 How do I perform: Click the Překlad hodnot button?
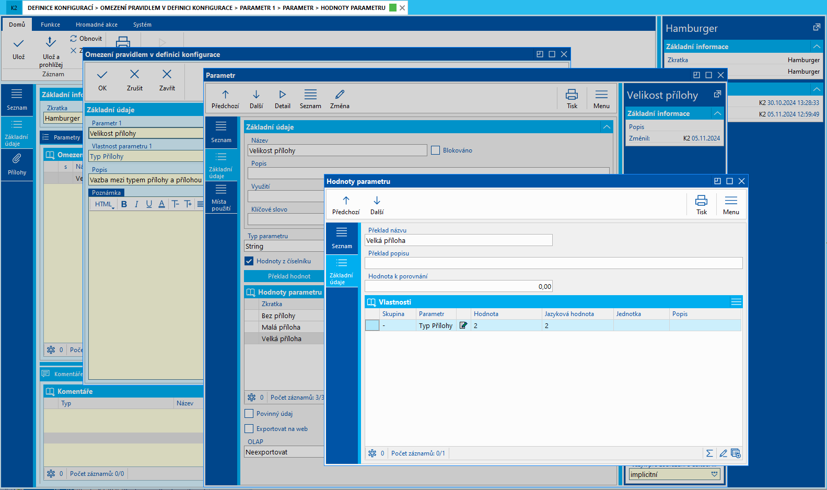click(284, 276)
